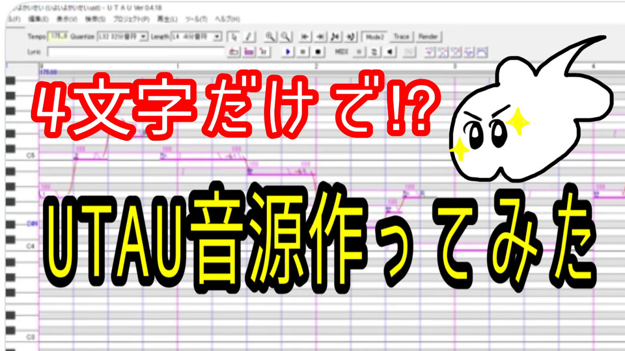
Task: Click the Lyric input field
Action: coord(136,52)
